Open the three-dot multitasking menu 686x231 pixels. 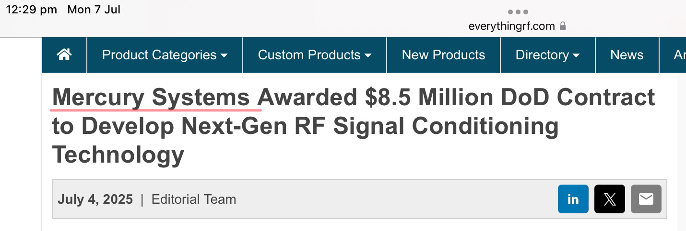click(518, 12)
